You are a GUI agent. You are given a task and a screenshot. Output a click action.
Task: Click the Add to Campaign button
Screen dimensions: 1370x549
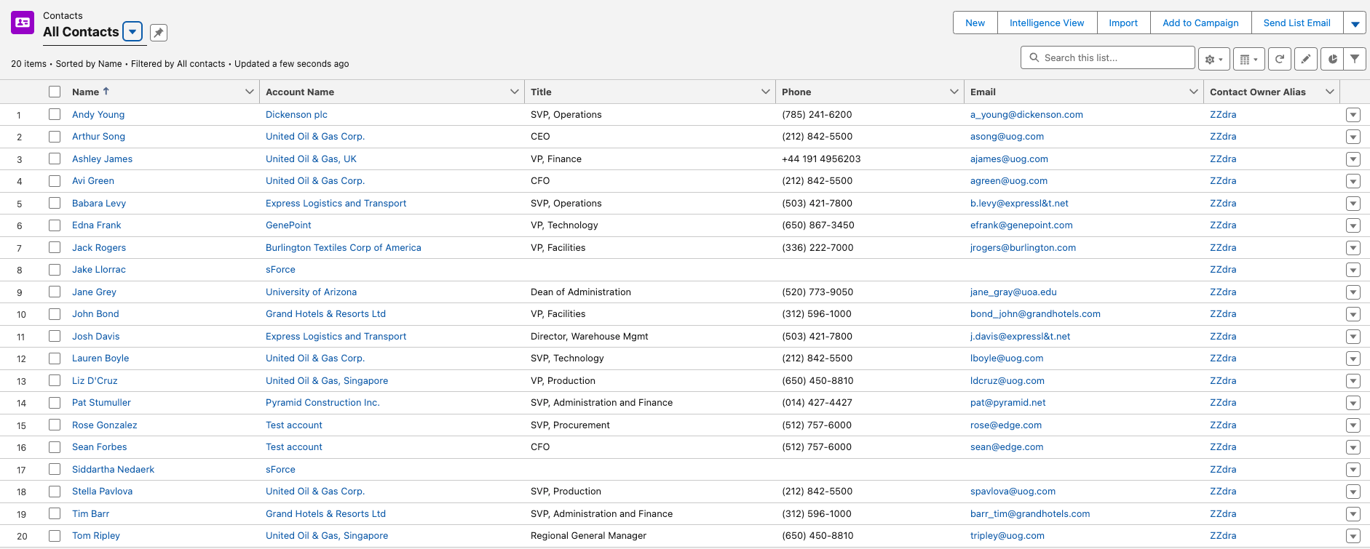(x=1200, y=23)
